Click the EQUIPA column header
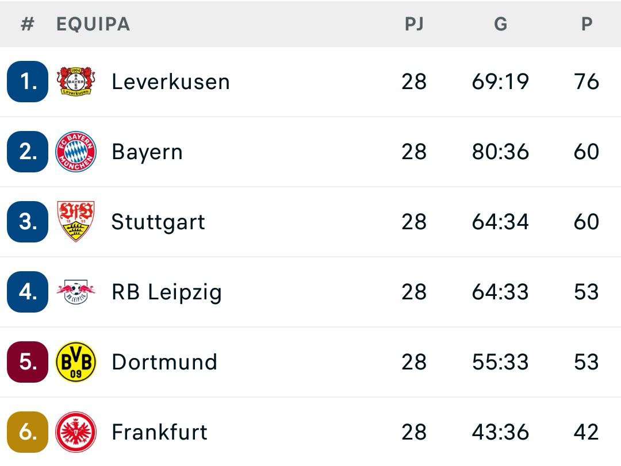The height and width of the screenshot is (466, 621). coord(93,24)
